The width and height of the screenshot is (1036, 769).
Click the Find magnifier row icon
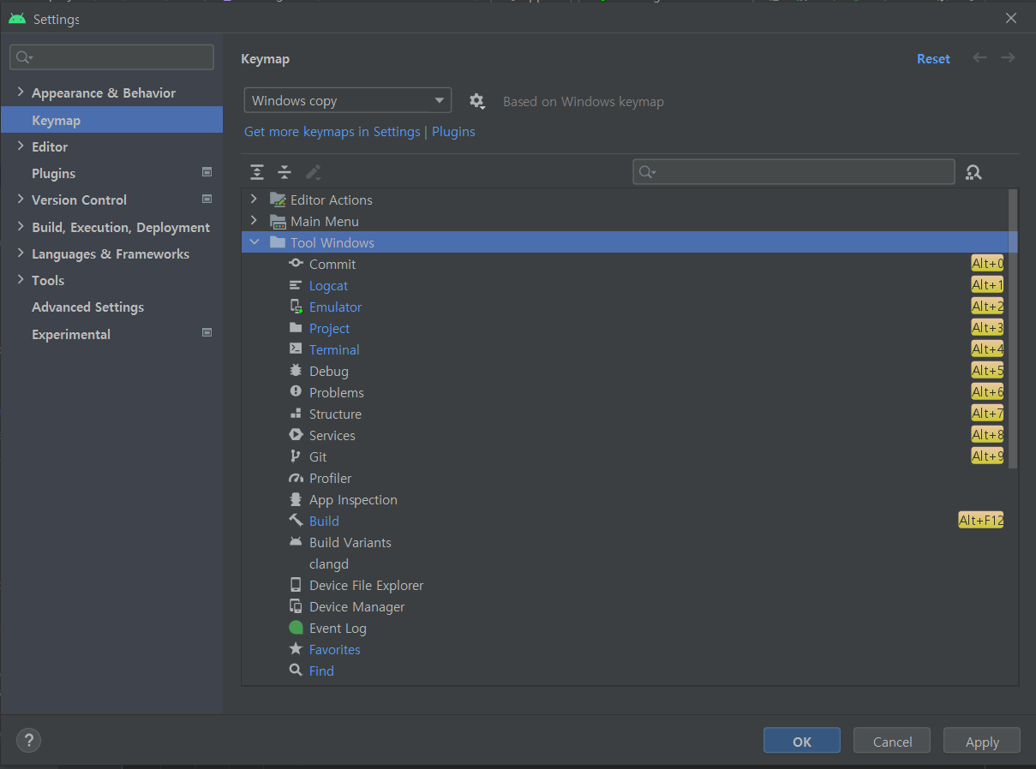click(296, 671)
